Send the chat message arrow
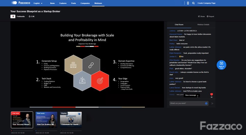The image size is (246, 135). click(x=212, y=103)
